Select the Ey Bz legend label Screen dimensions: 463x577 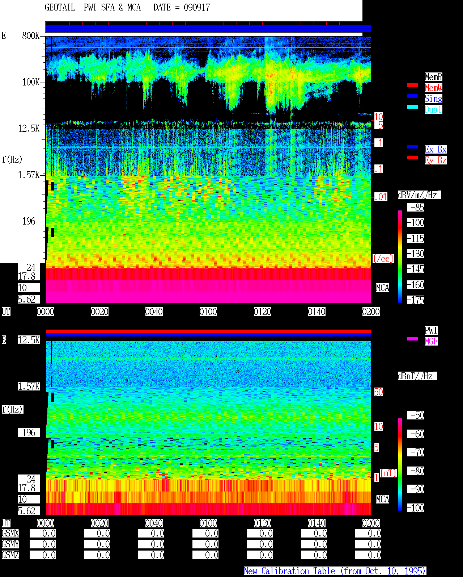(x=436, y=160)
